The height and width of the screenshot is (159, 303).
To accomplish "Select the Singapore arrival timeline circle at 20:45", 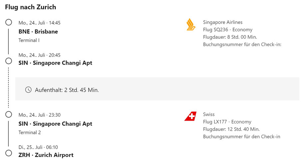I will pos(9,61).
